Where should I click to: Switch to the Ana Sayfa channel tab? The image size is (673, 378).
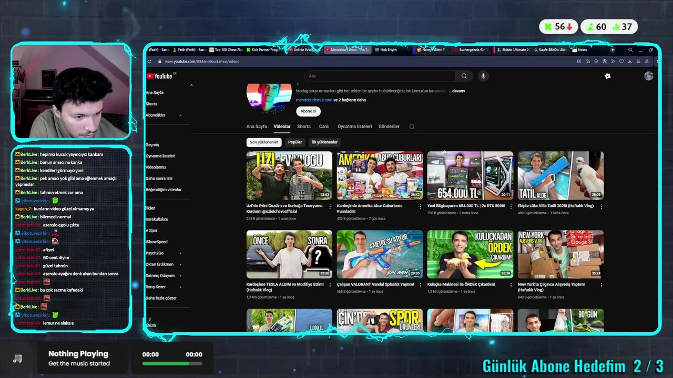point(257,127)
